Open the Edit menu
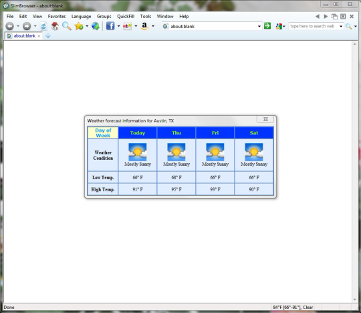361x313 pixels. (x=23, y=16)
